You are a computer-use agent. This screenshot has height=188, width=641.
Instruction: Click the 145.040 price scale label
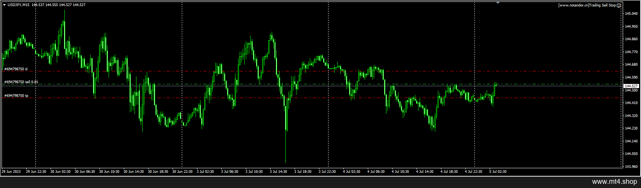(x=631, y=14)
